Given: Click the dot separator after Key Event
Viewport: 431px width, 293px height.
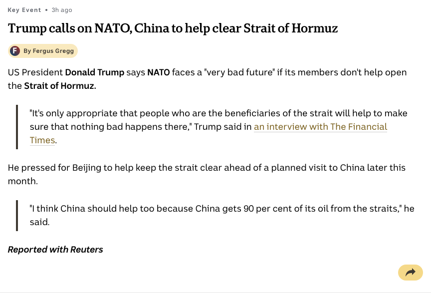Looking at the screenshot, I should pos(46,10).
